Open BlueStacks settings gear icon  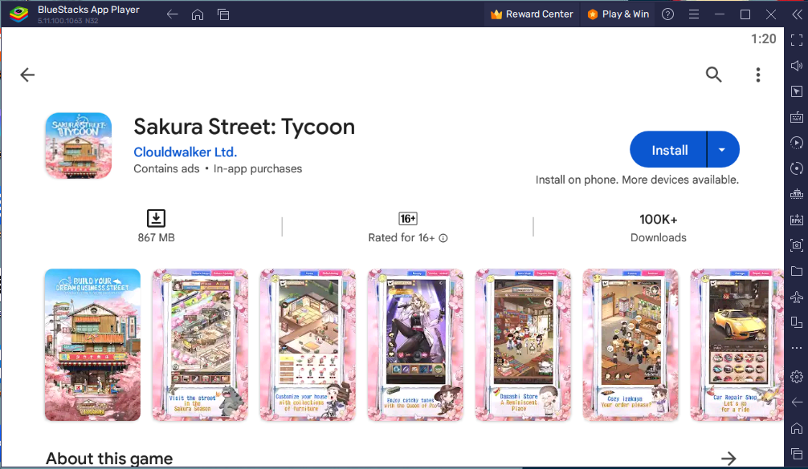click(797, 377)
